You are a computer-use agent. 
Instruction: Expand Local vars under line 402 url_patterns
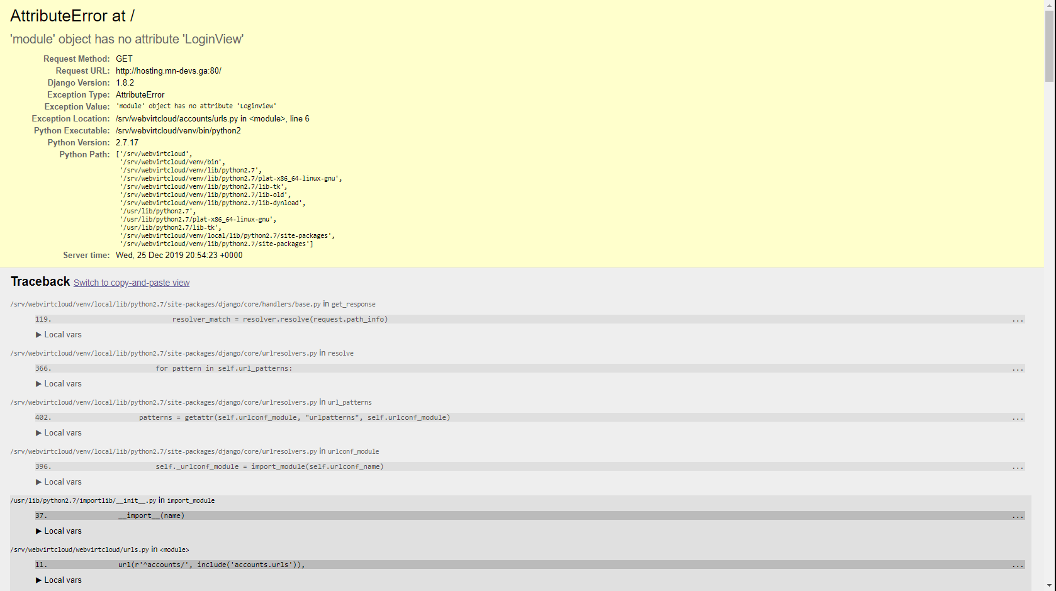click(59, 433)
